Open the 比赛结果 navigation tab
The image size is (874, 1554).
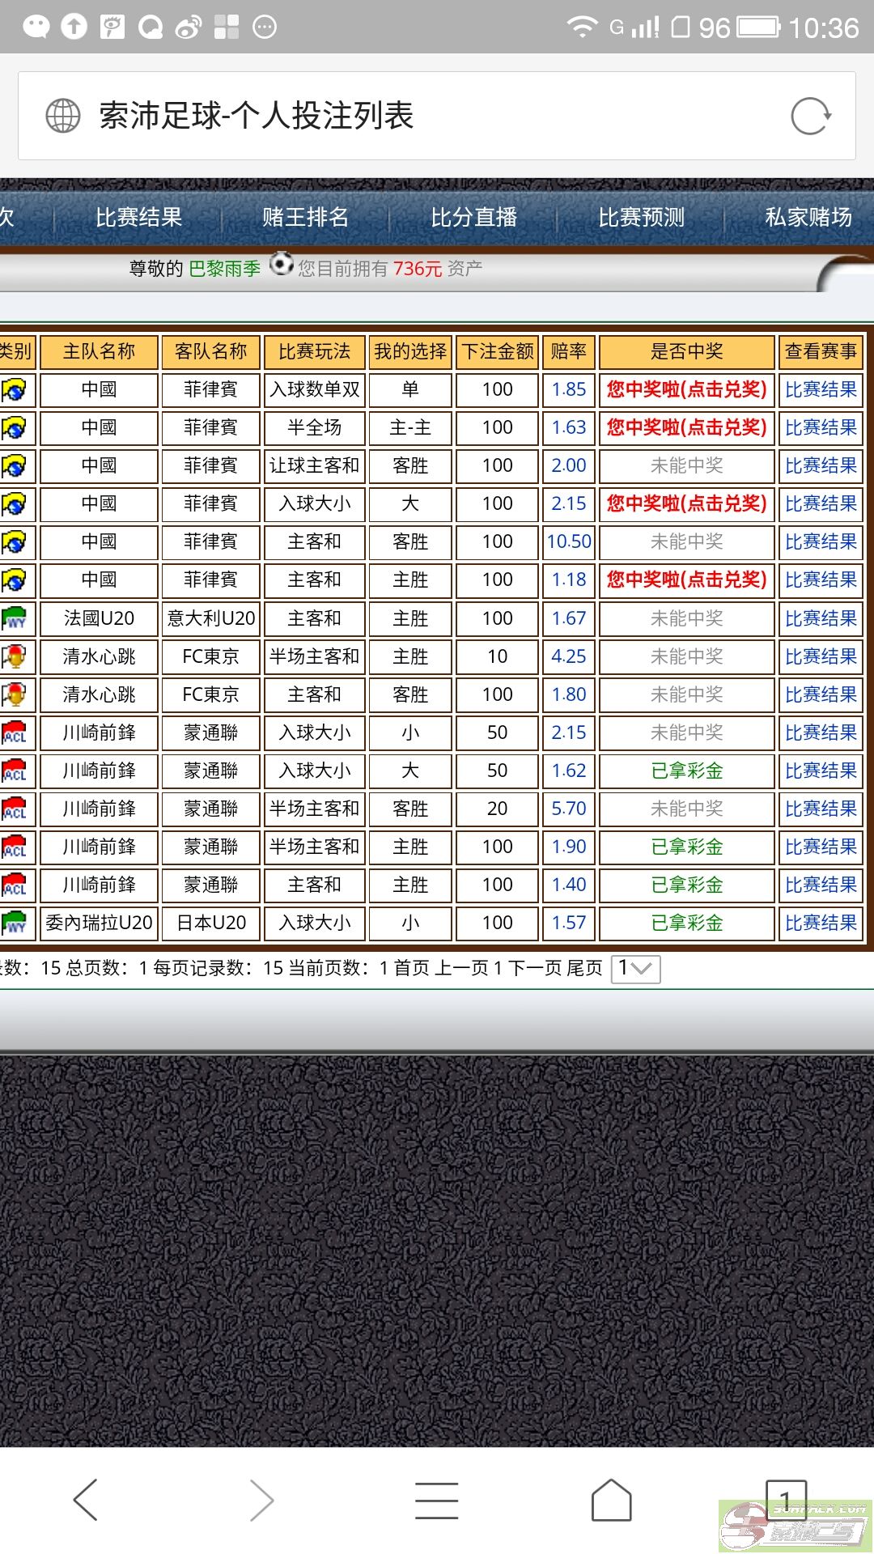click(x=138, y=218)
